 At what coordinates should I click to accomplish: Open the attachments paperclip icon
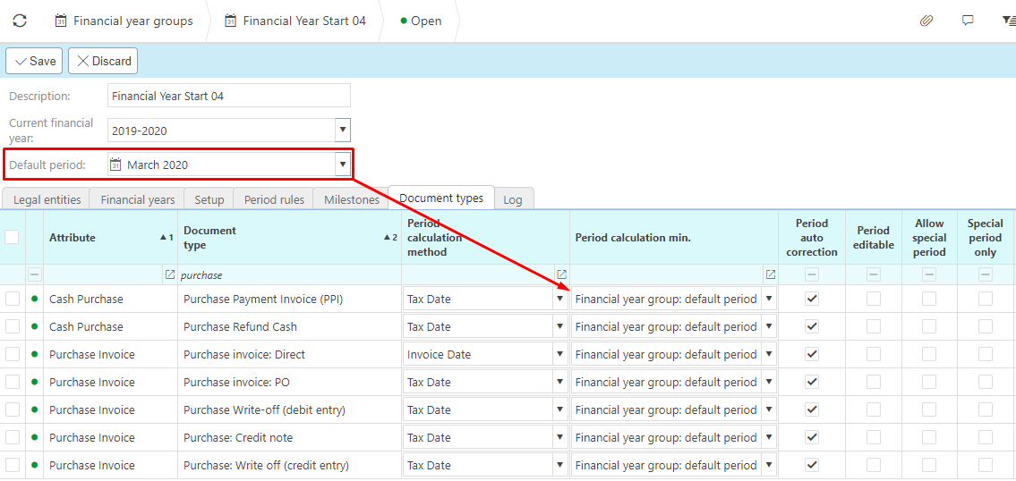pos(926,21)
